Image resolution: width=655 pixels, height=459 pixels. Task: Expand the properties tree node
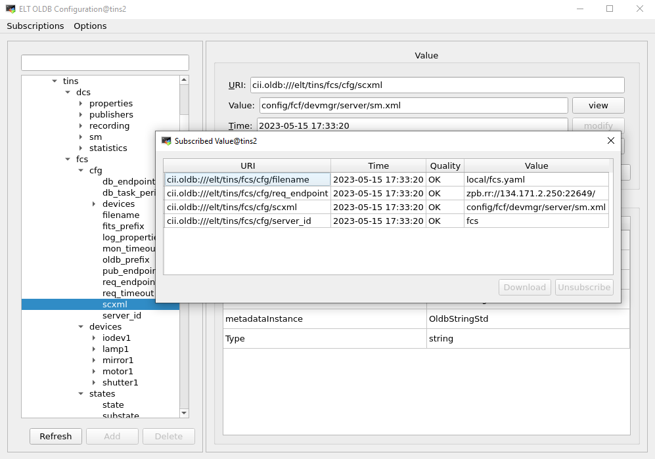[81, 104]
